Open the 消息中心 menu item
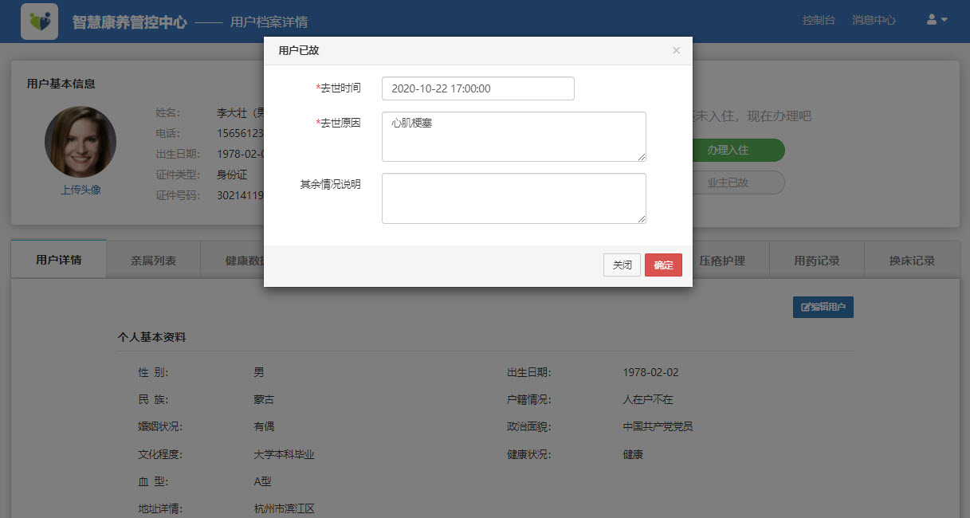The image size is (970, 518). (874, 18)
